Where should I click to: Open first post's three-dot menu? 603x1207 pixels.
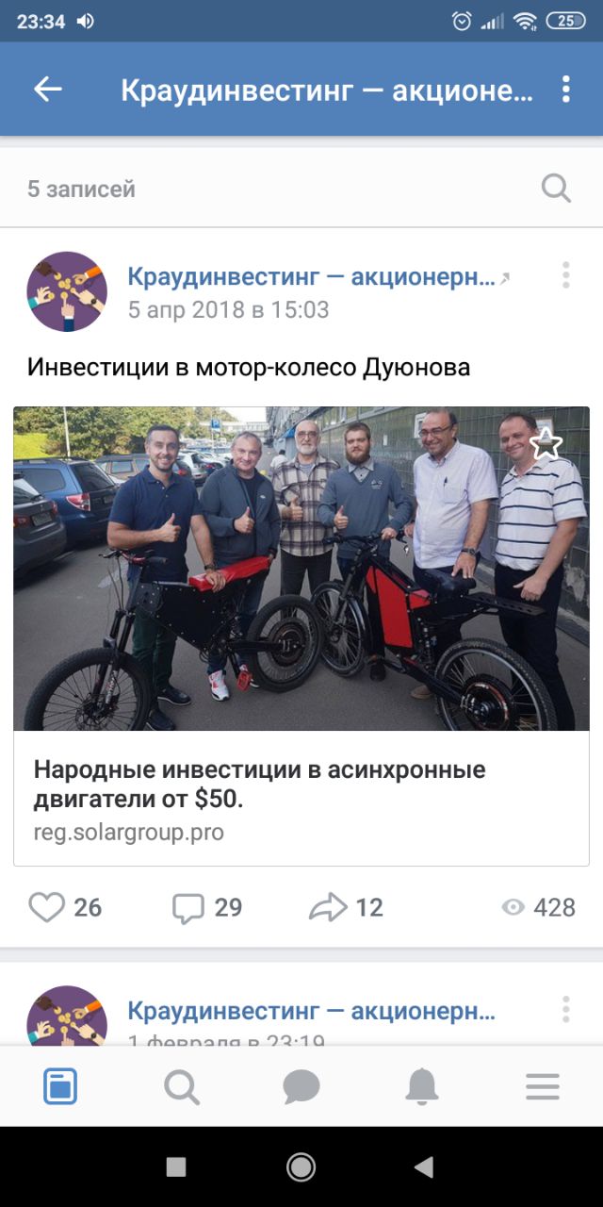(x=565, y=275)
